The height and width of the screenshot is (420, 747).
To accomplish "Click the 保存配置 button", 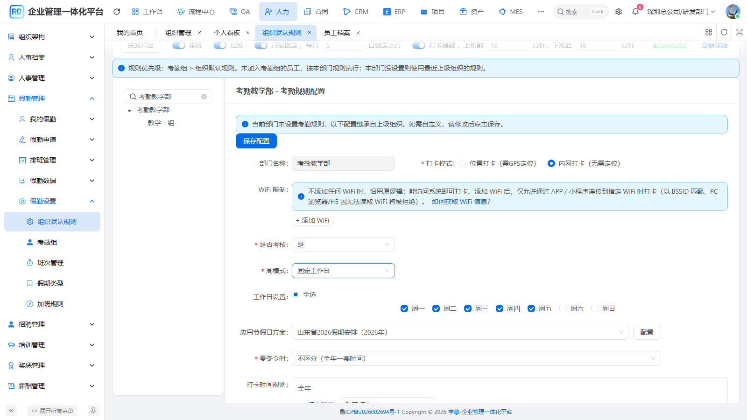I will pyautogui.click(x=256, y=141).
